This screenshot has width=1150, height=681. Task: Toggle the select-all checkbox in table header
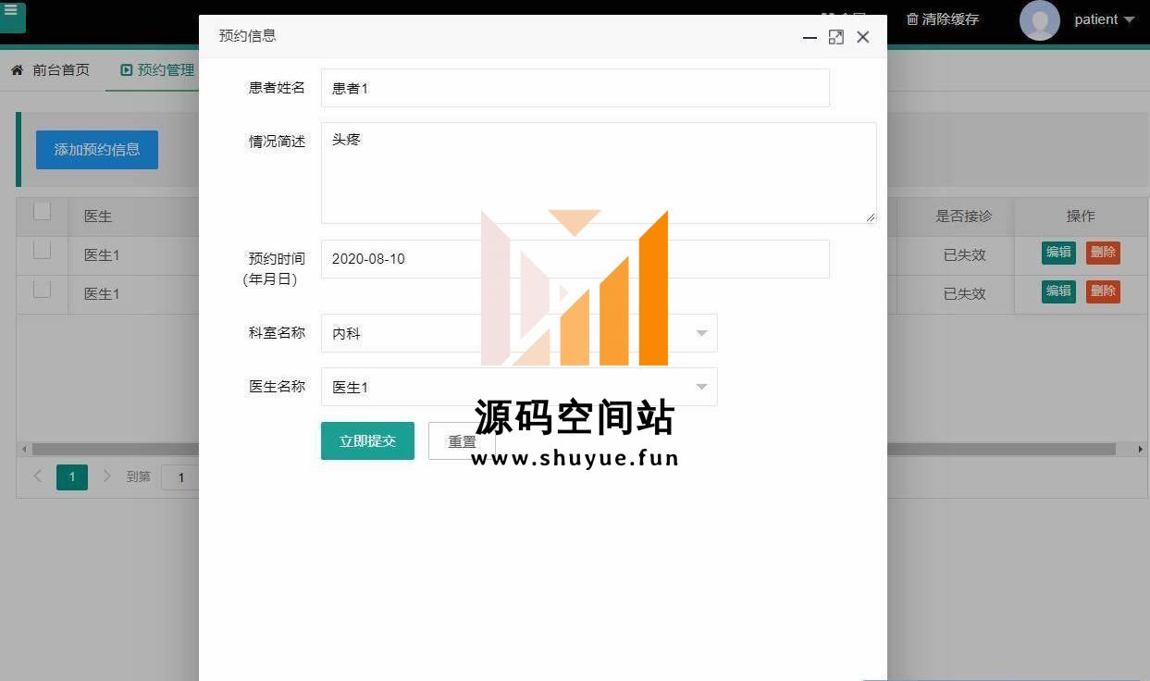(42, 212)
